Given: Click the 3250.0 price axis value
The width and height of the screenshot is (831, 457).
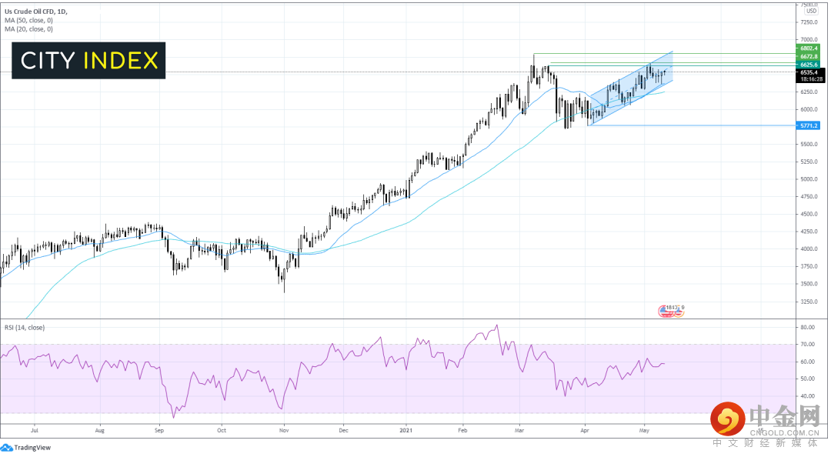Looking at the screenshot, I should coord(809,302).
